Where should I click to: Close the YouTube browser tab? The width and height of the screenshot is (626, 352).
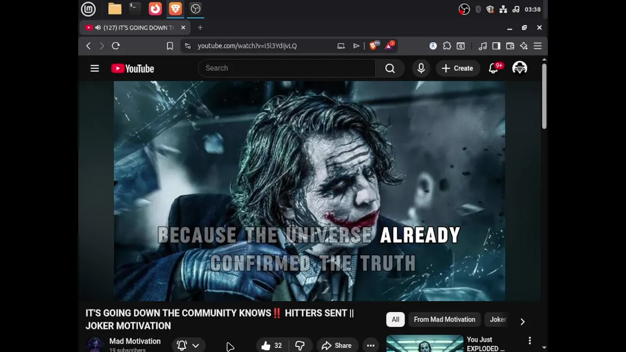coord(183,28)
